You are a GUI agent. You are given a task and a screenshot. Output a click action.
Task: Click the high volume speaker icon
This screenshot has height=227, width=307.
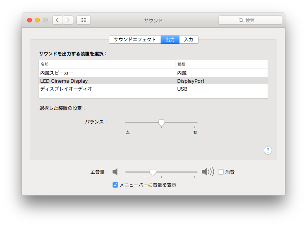coord(208,172)
